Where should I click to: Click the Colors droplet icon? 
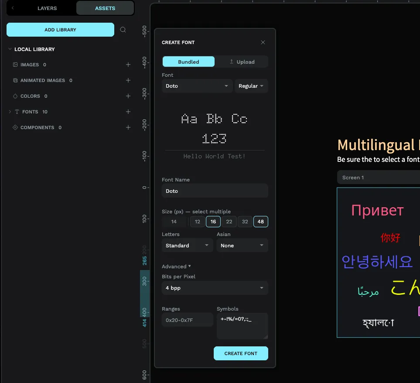pos(15,96)
